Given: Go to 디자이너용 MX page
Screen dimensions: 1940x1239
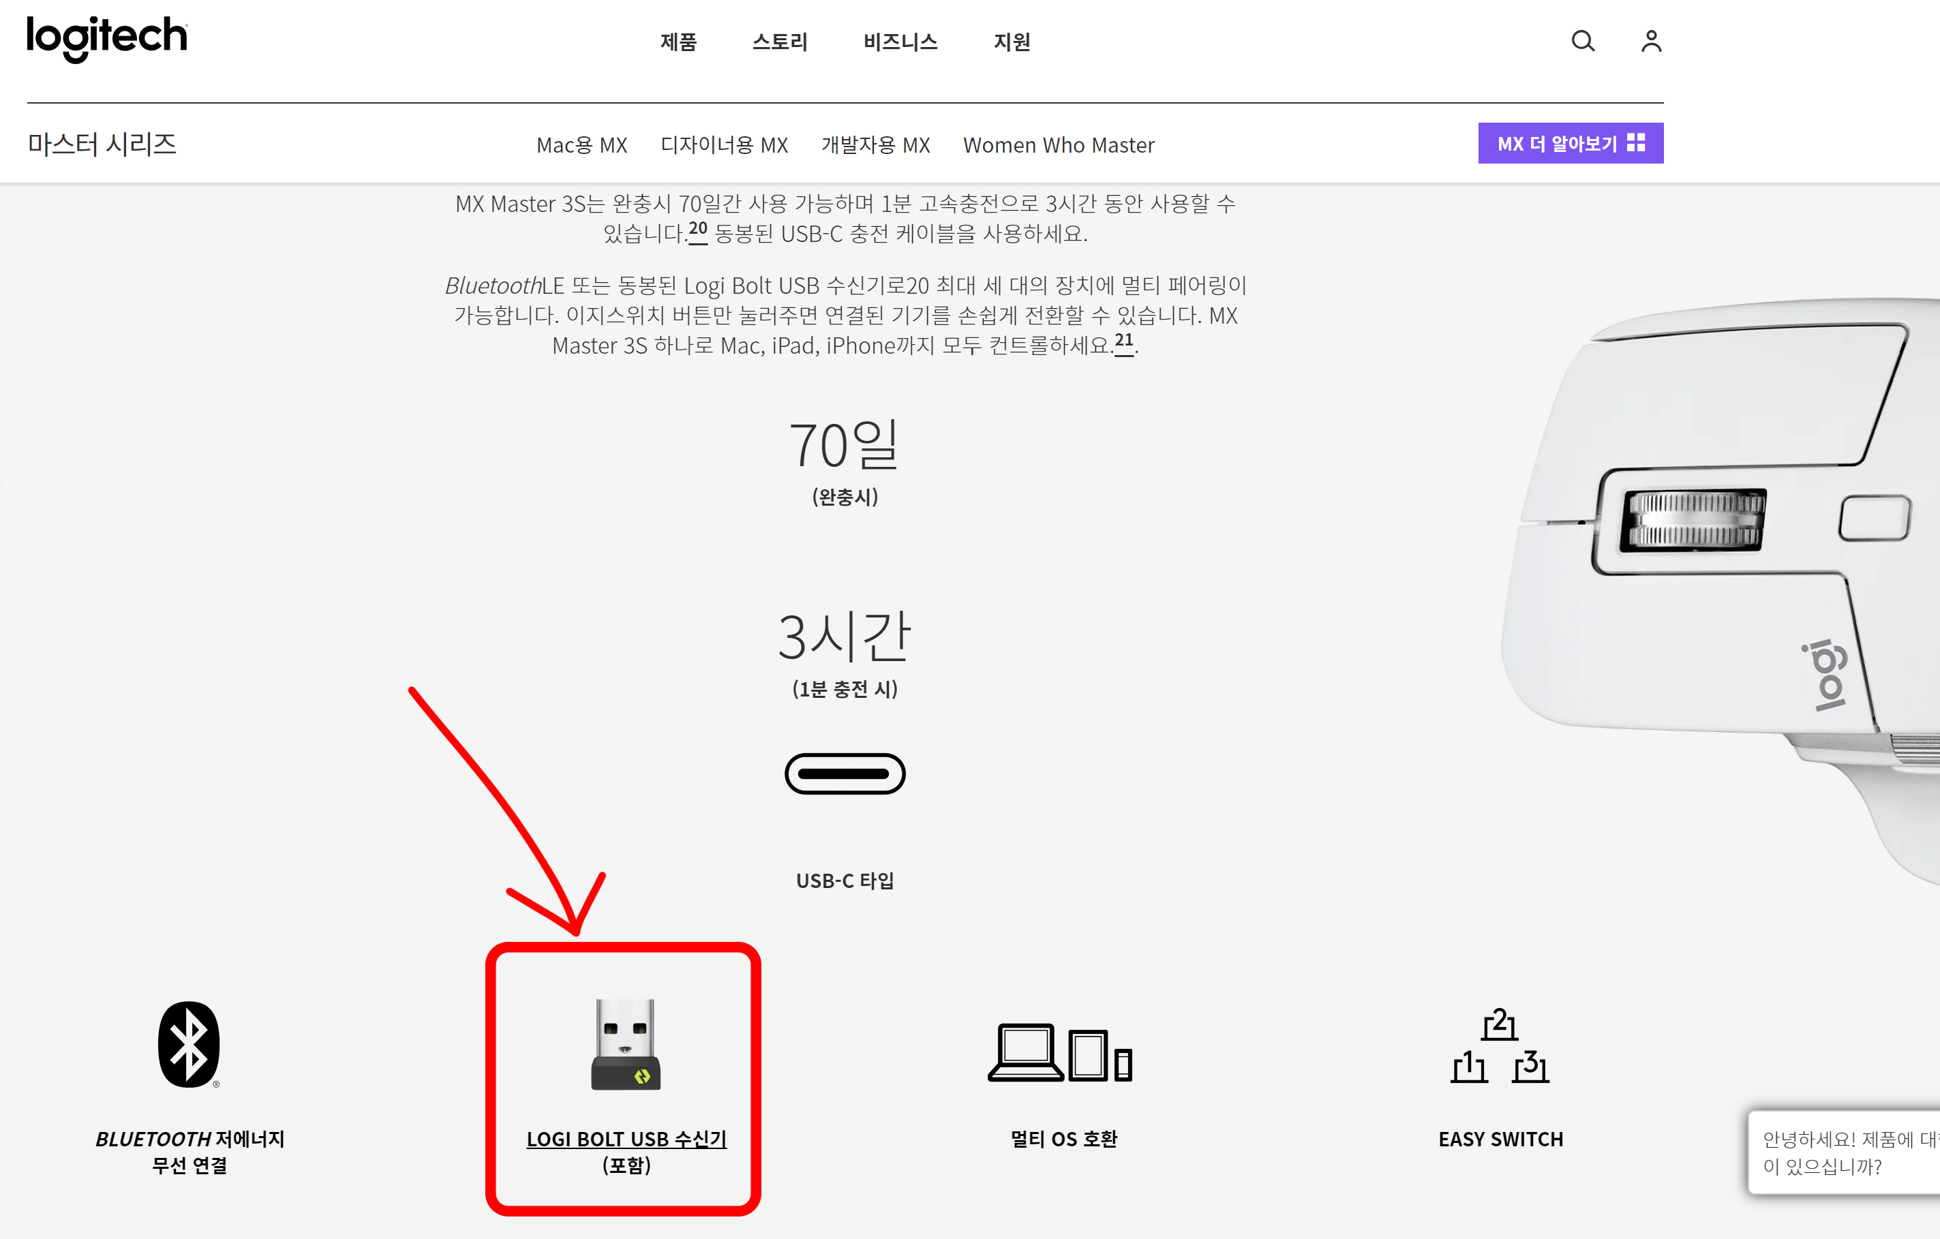Looking at the screenshot, I should tap(723, 145).
